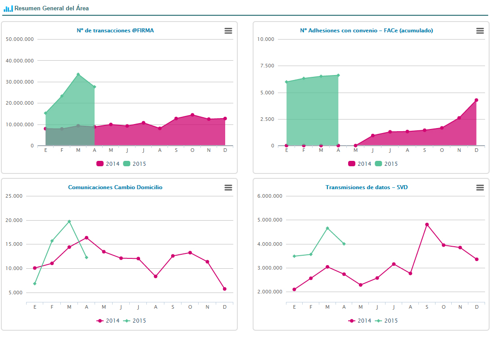
Task: Hide 2015 series in FACe chart legend
Action: 386,164
